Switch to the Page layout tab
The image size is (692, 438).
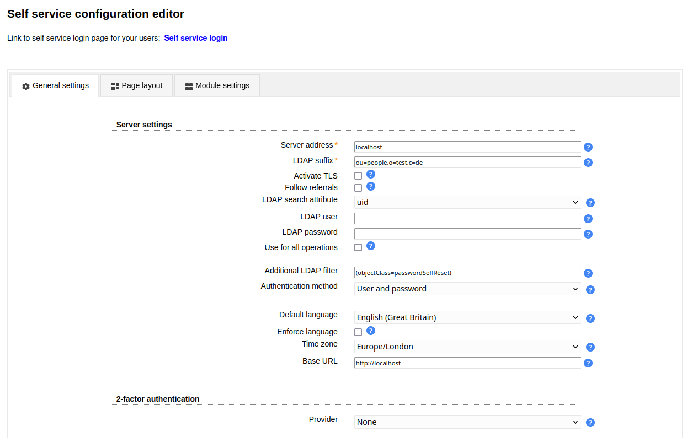pyautogui.click(x=137, y=86)
